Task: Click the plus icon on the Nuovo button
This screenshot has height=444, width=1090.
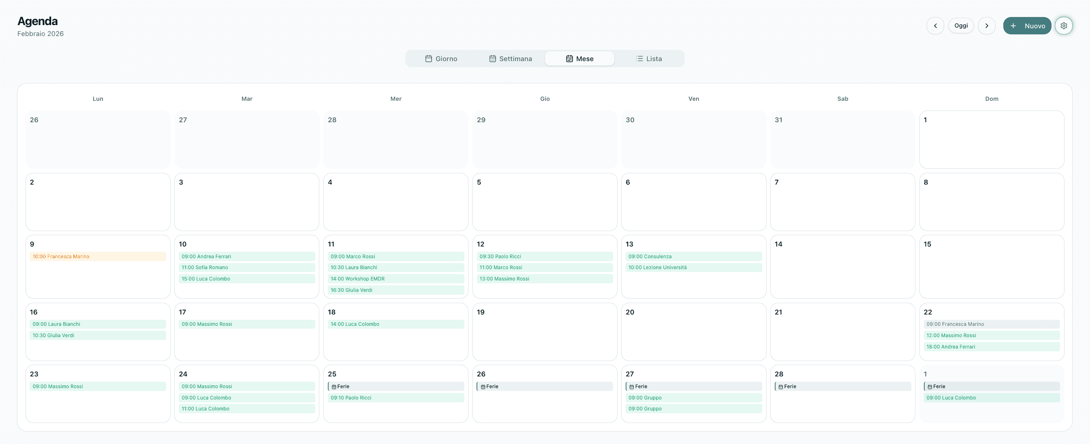Action: point(1013,25)
